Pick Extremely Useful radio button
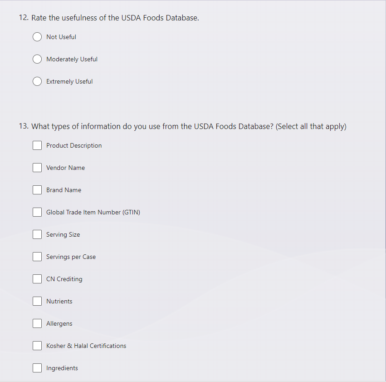The height and width of the screenshot is (382, 386). pos(37,81)
